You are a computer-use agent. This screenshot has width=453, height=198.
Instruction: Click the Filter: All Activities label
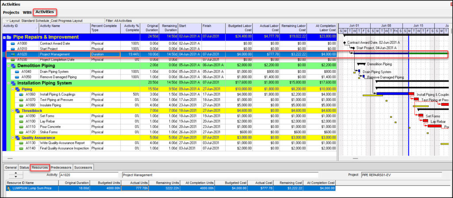(x=119, y=21)
